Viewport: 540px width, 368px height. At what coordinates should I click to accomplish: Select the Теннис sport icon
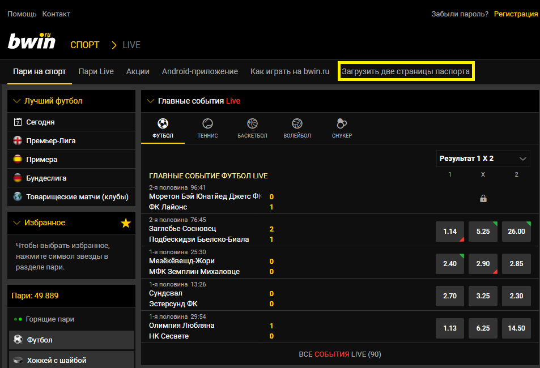click(x=207, y=123)
